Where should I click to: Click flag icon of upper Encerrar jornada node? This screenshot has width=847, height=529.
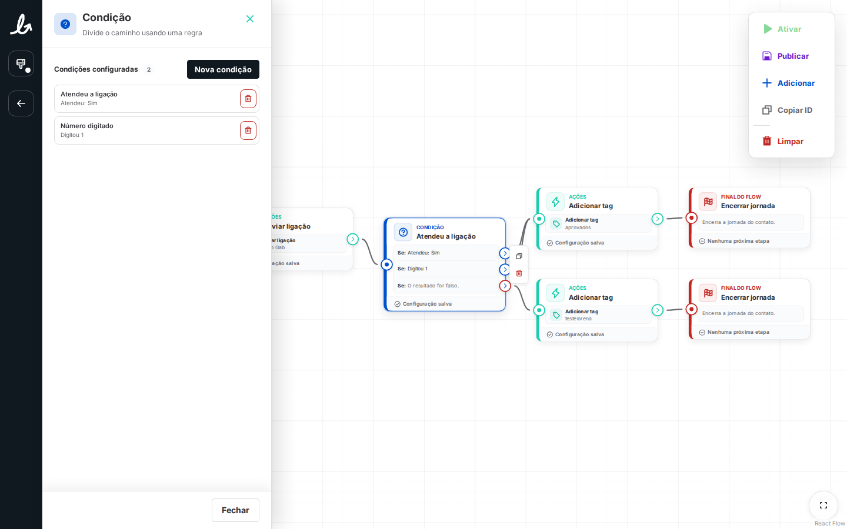click(708, 202)
